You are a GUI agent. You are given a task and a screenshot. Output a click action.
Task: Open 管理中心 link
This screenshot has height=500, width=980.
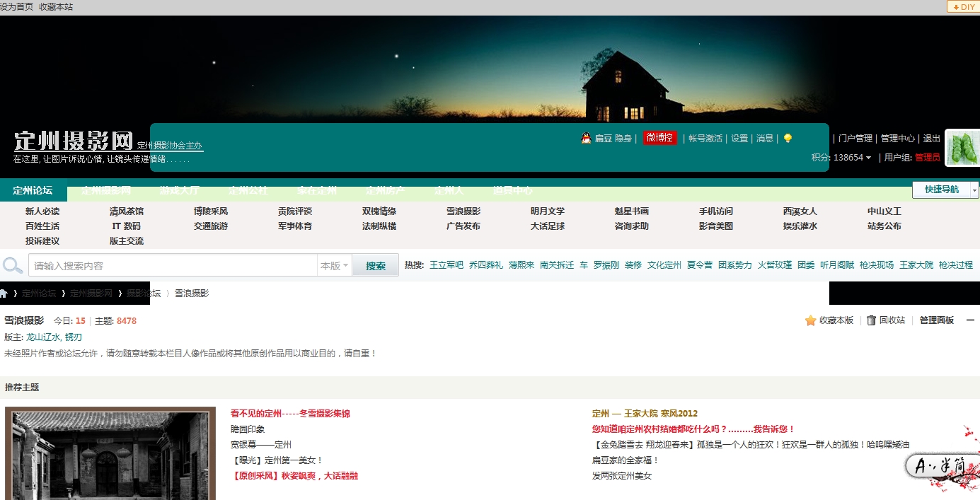click(x=898, y=139)
